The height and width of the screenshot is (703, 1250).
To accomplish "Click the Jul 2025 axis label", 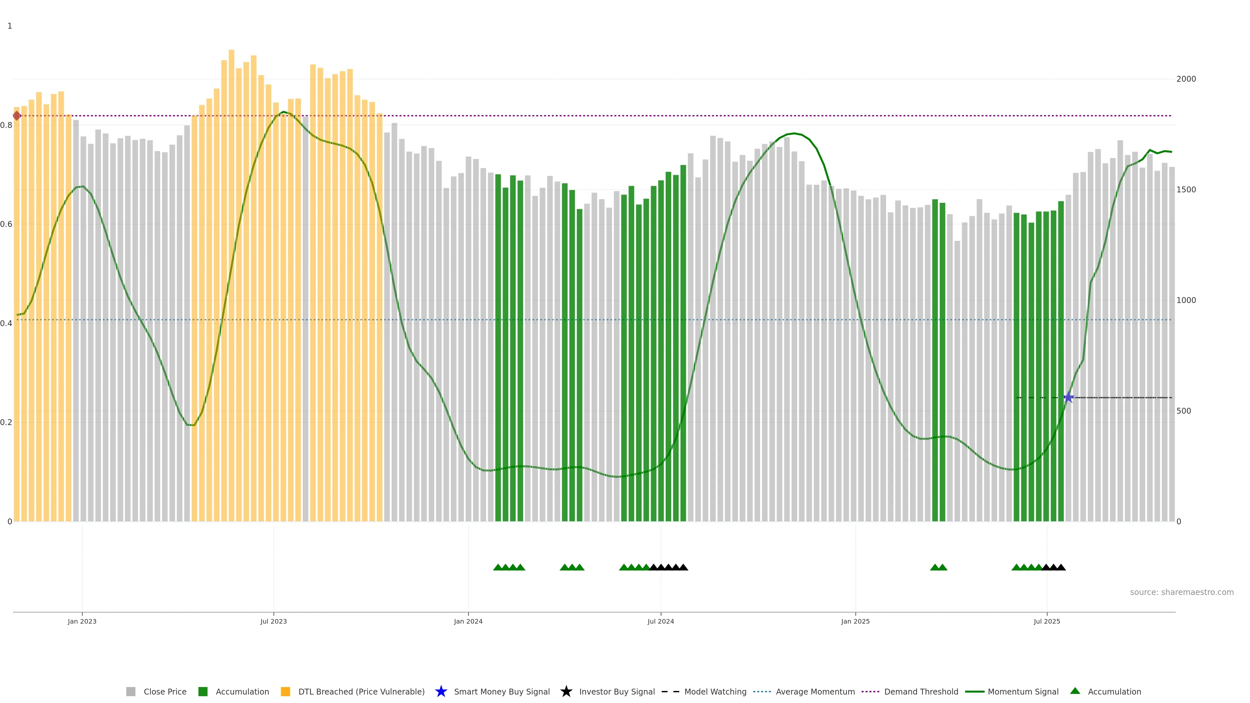I will pos(1047,622).
